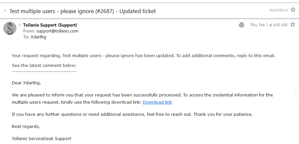The image size is (299, 144).
Task: Toggle the status dot beside Tollanis Support
Action: point(20,25)
